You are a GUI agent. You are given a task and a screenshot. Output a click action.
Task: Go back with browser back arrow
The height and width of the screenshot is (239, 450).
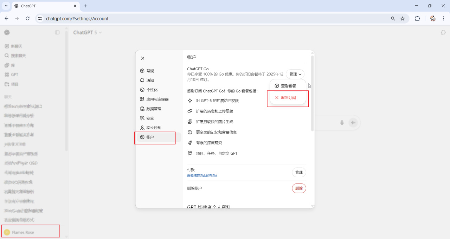[6, 19]
